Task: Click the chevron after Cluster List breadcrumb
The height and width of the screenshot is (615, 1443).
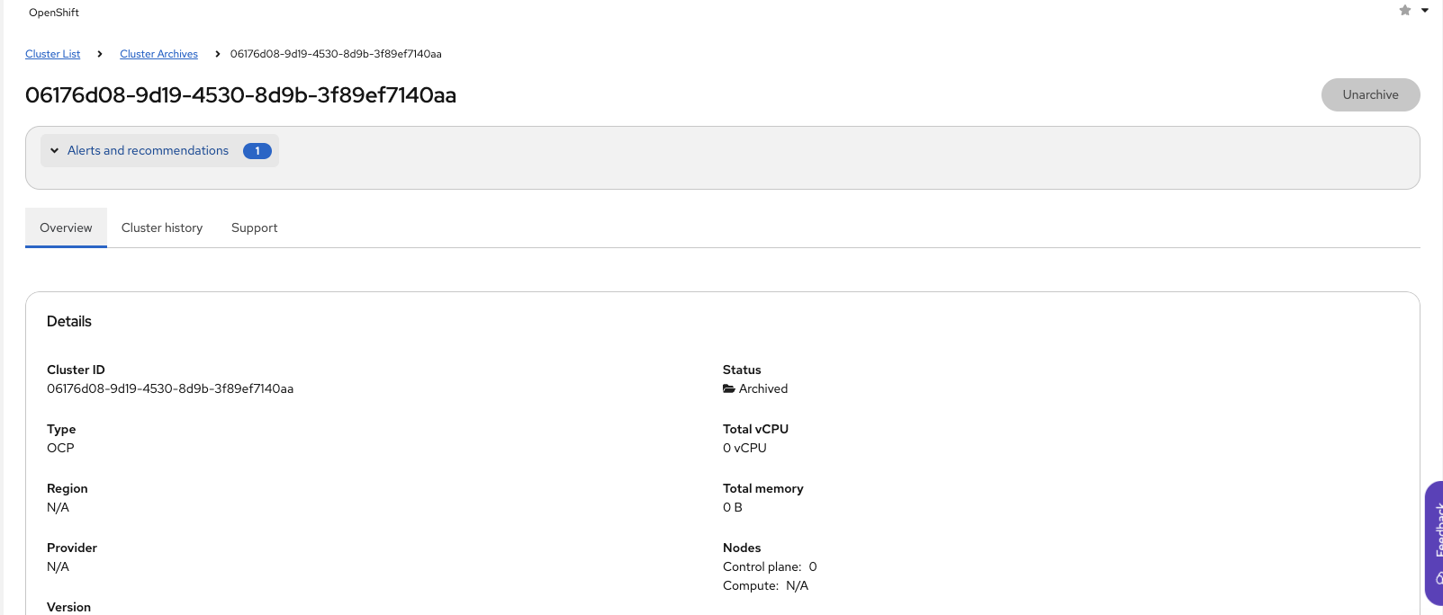Action: point(100,54)
